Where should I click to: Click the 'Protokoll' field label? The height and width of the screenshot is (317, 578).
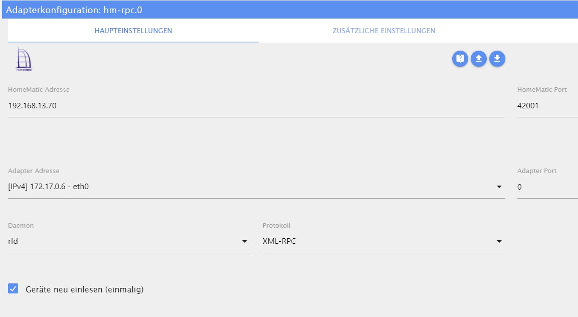tap(276, 226)
